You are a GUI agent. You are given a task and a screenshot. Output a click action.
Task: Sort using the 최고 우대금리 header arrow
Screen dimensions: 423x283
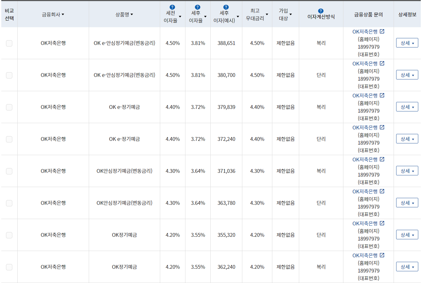coord(267,14)
